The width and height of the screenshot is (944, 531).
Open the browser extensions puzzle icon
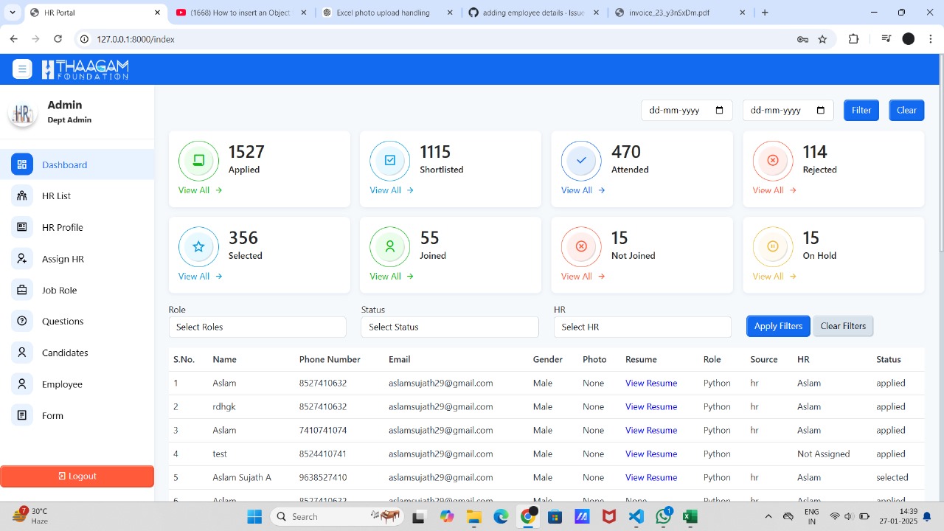tap(853, 39)
